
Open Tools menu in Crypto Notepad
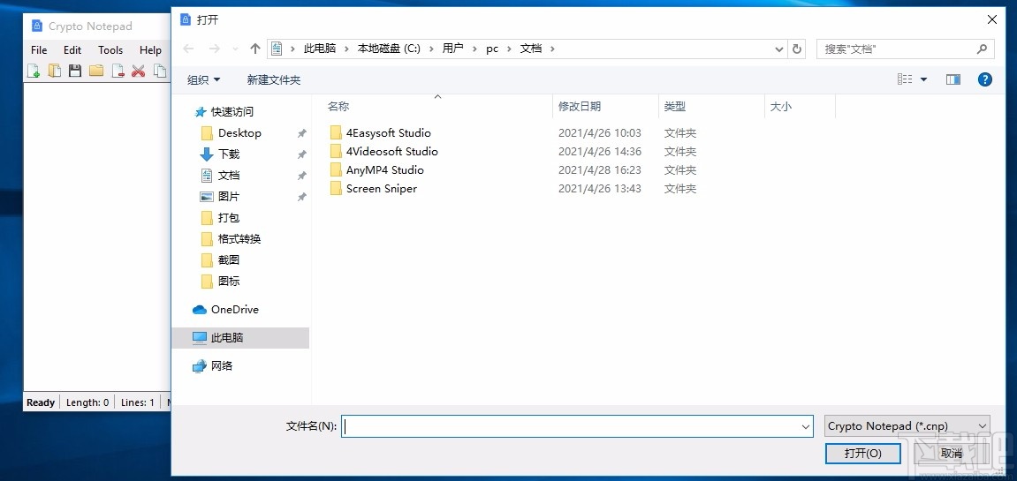click(x=110, y=50)
